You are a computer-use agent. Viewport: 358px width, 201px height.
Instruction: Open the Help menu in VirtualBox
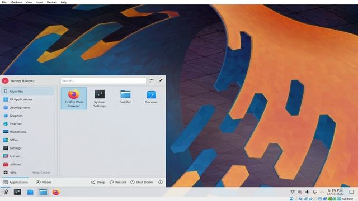coord(64,2)
